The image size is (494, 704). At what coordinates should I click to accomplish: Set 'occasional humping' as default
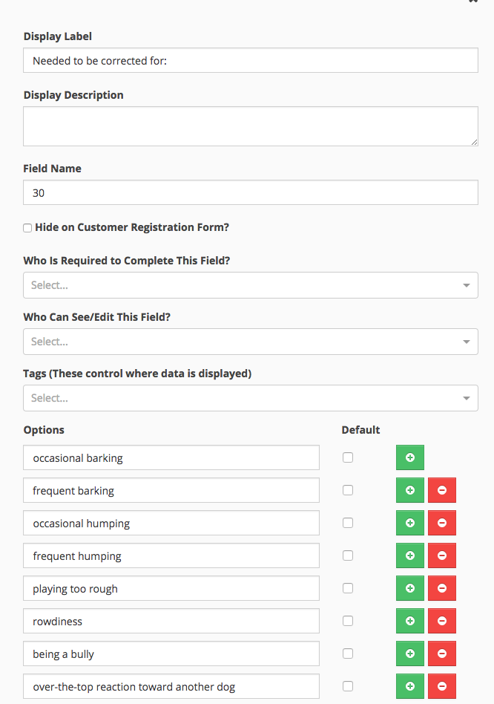coord(348,523)
